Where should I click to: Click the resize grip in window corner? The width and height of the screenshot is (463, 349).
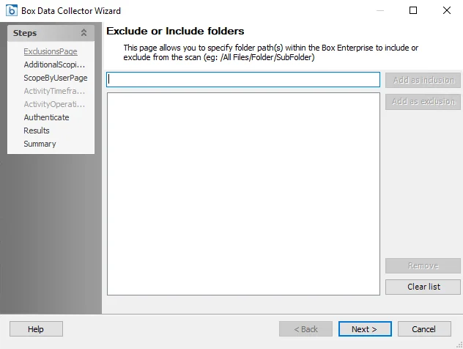(x=459, y=345)
